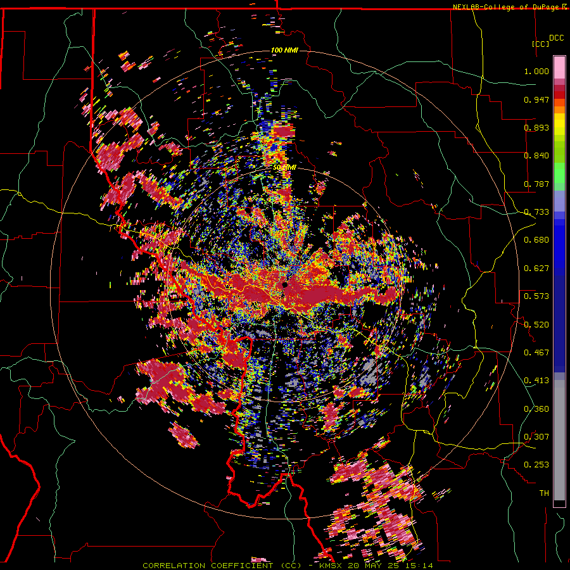570x570 pixels.
Task: Click the gray lower segment of color bar
Action: tap(559, 440)
